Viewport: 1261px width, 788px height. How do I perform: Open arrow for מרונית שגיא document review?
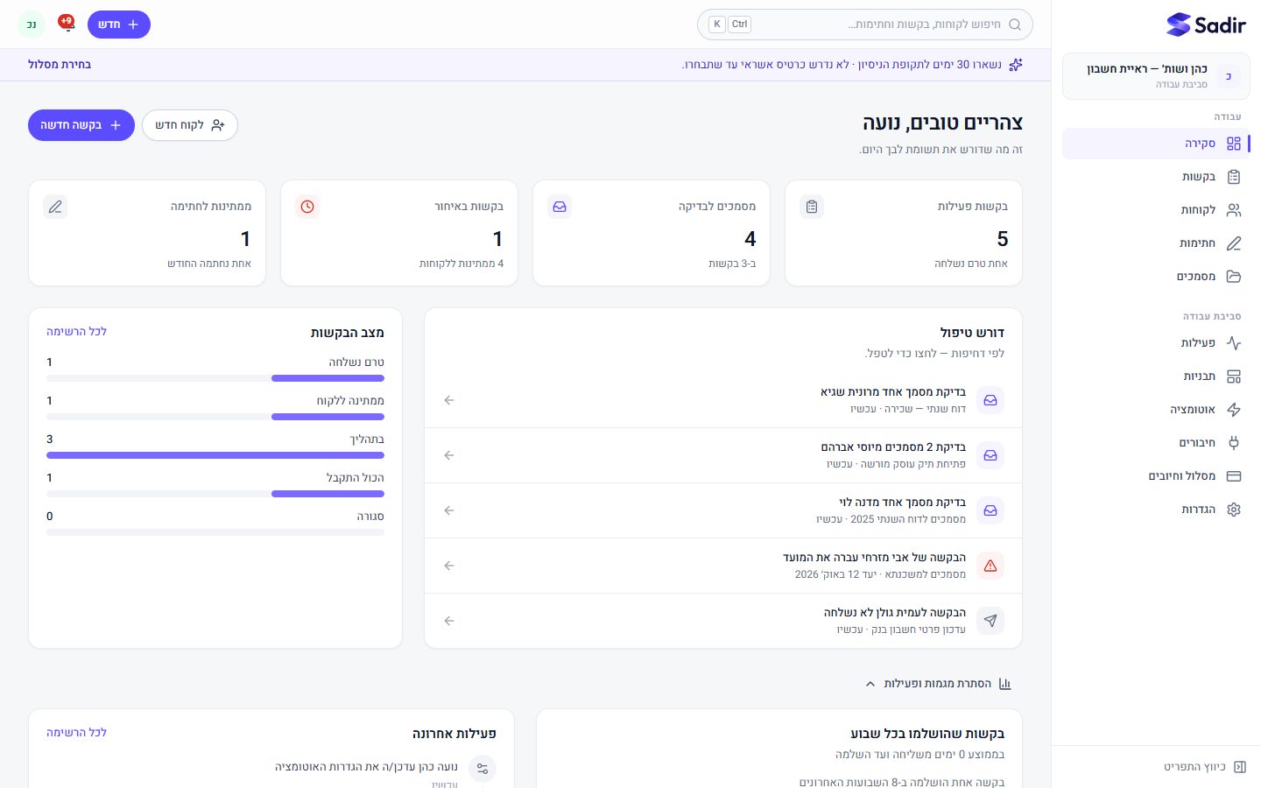[x=449, y=400]
